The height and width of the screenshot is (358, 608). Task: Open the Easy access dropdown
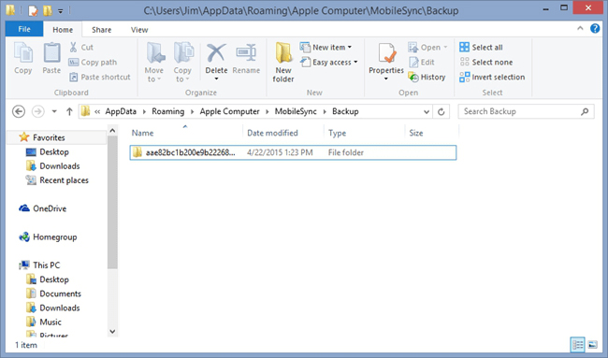(x=329, y=62)
